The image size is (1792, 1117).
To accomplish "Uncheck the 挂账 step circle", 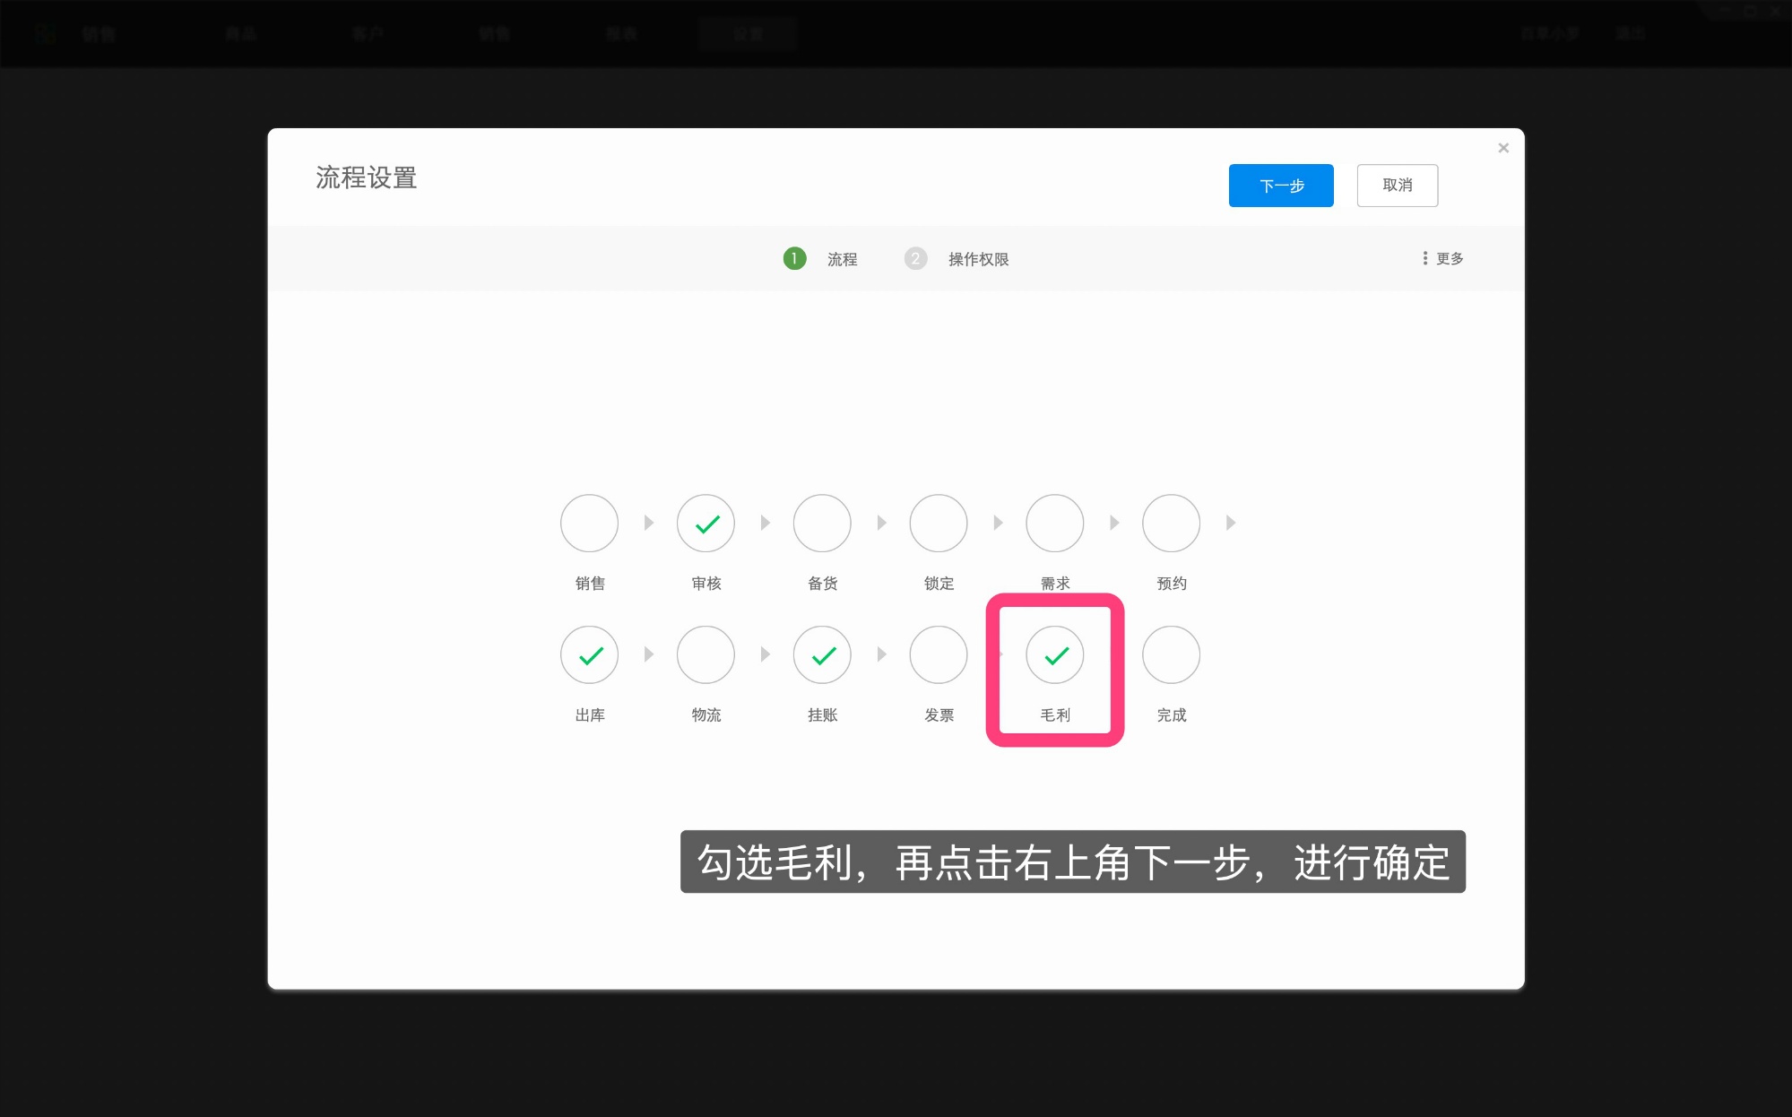I will click(x=822, y=654).
